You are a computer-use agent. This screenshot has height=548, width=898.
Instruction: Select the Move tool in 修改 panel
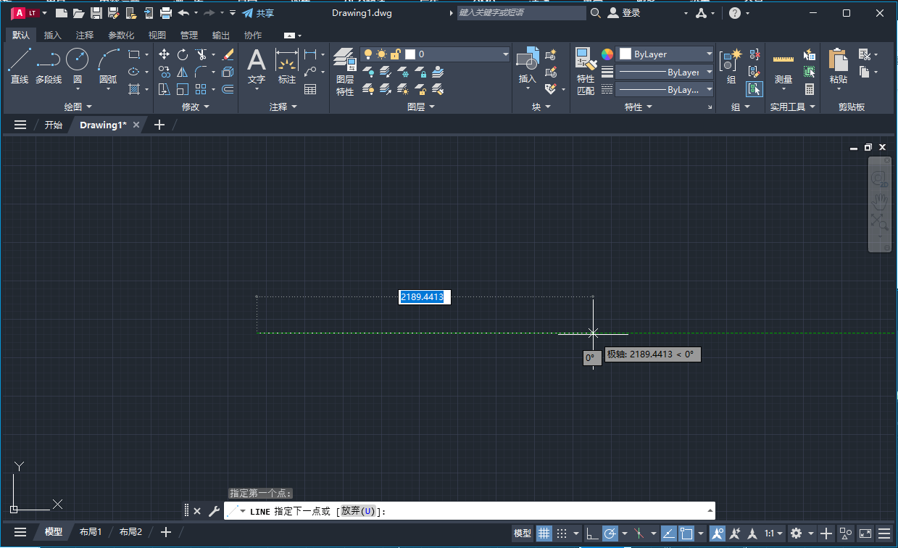(164, 54)
